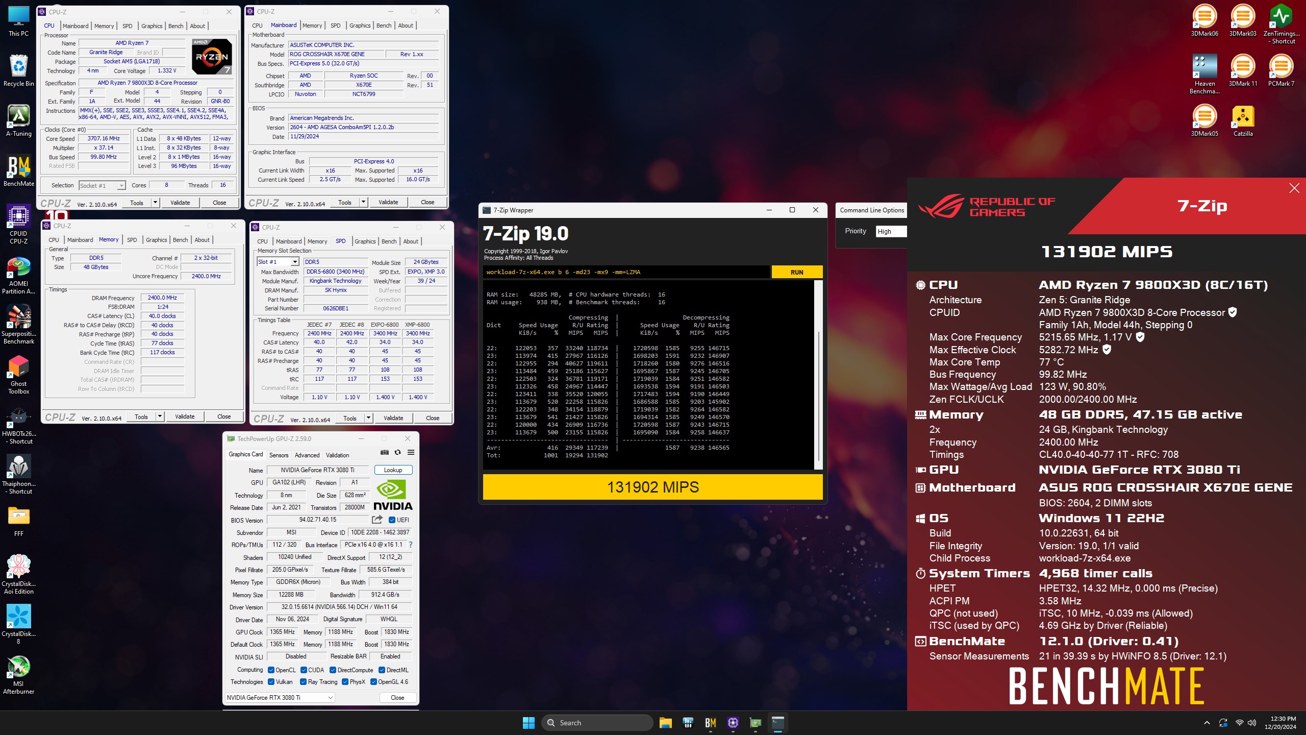
Task: Toggle Vulkan checkbox in GPU-Z
Action: tap(271, 682)
